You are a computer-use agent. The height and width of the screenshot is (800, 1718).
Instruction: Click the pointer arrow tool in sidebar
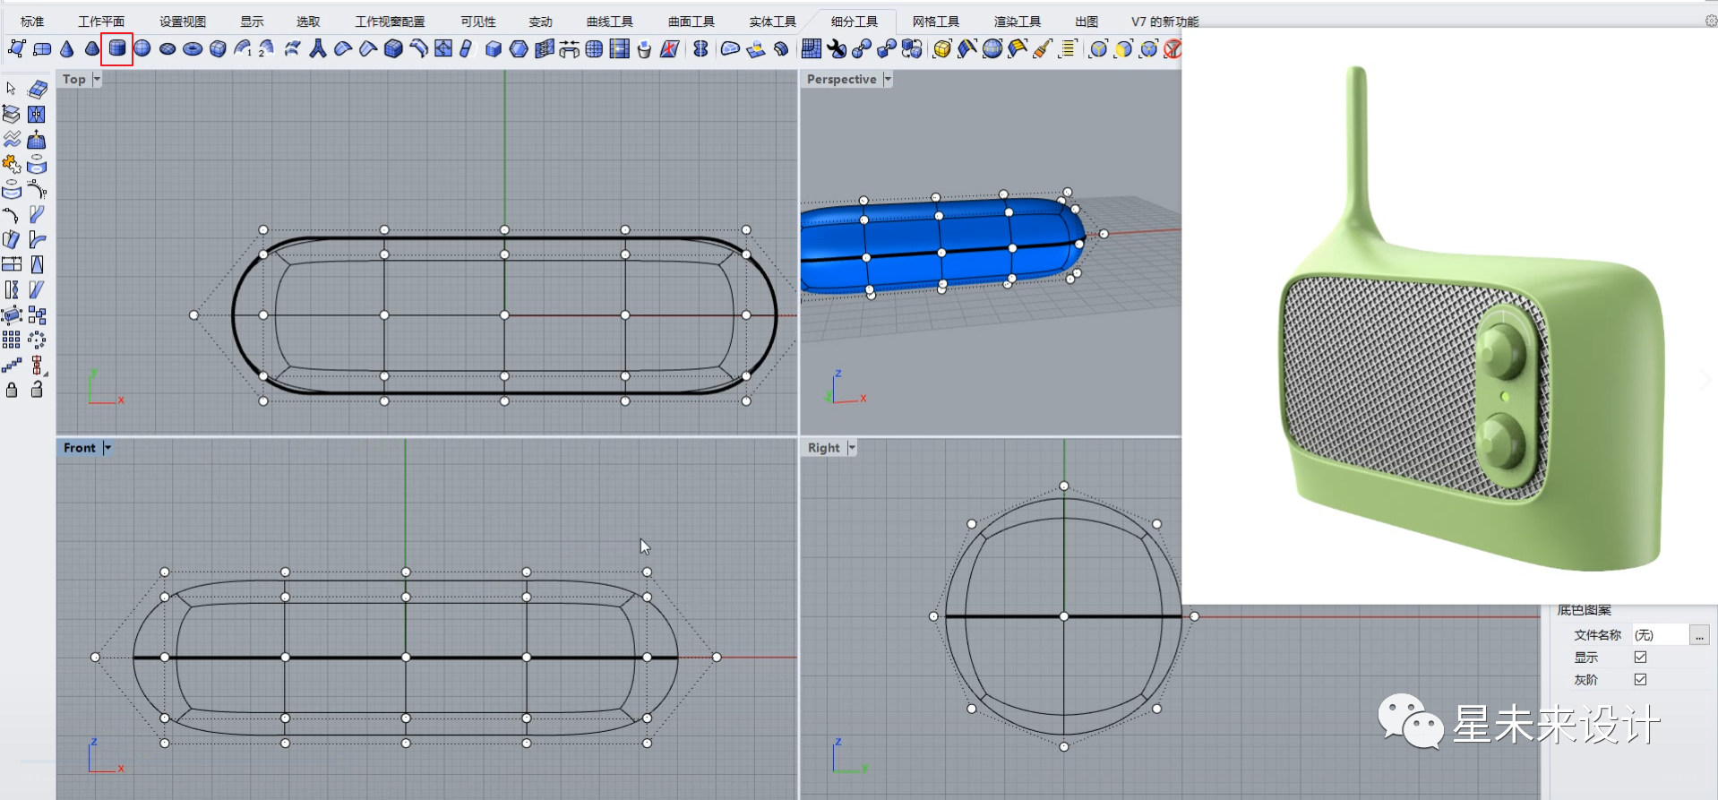[x=11, y=89]
